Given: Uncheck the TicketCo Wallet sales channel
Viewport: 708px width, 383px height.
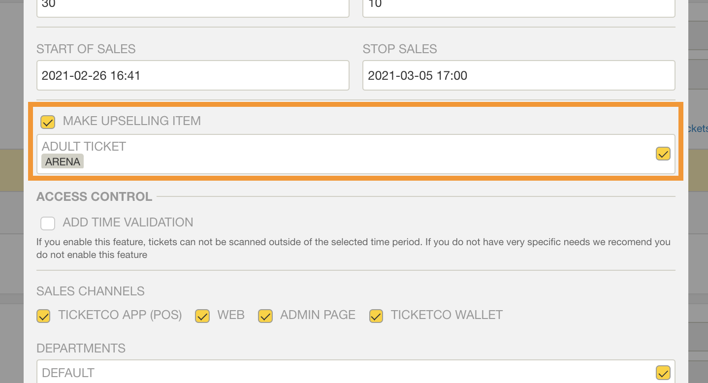Looking at the screenshot, I should click(376, 316).
